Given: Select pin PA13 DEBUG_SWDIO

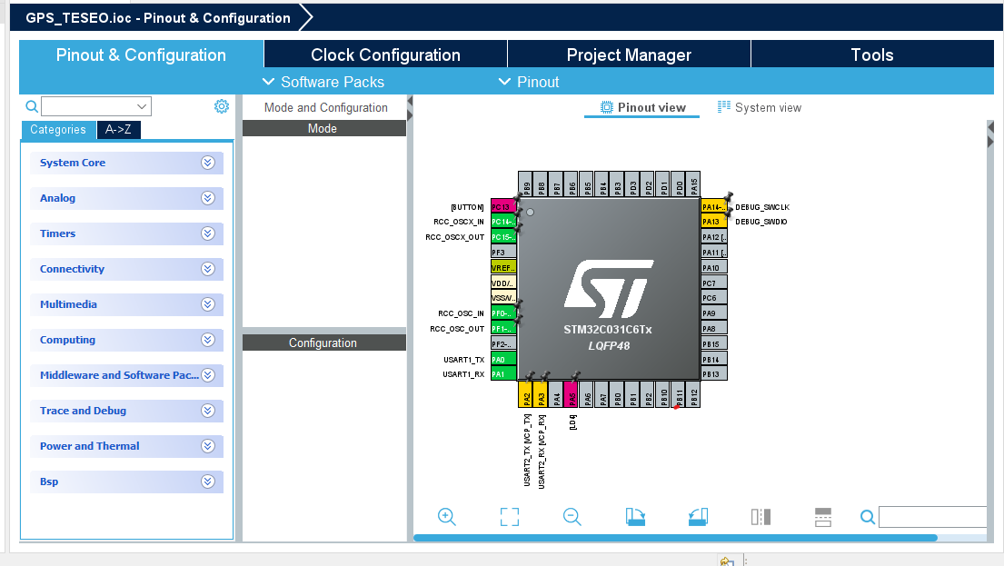Looking at the screenshot, I should pyautogui.click(x=714, y=222).
